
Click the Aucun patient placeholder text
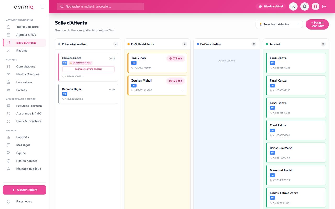click(x=227, y=61)
